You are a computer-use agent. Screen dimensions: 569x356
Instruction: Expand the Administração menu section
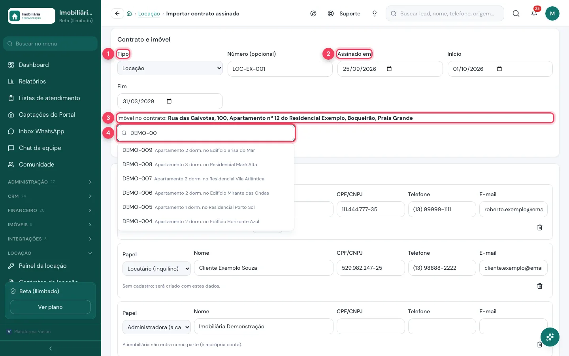tap(50, 182)
